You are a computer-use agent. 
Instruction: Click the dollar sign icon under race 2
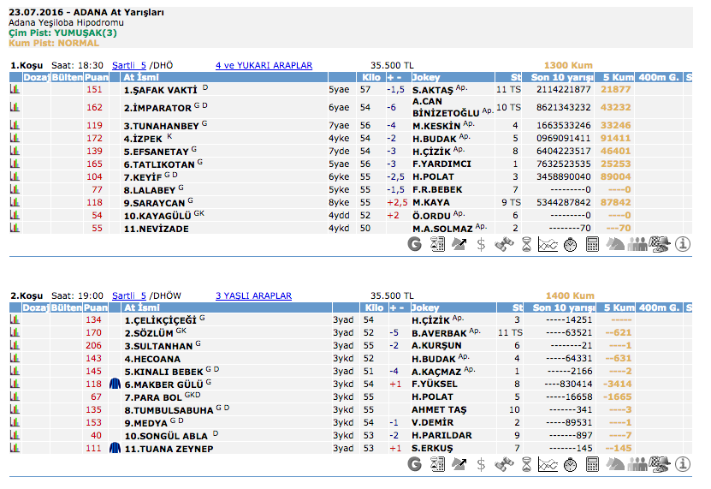point(481,464)
